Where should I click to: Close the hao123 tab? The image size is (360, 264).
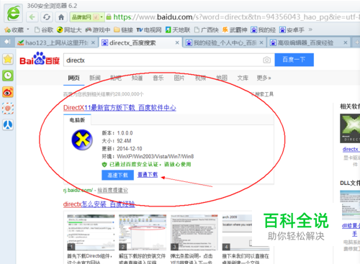[x=93, y=42]
